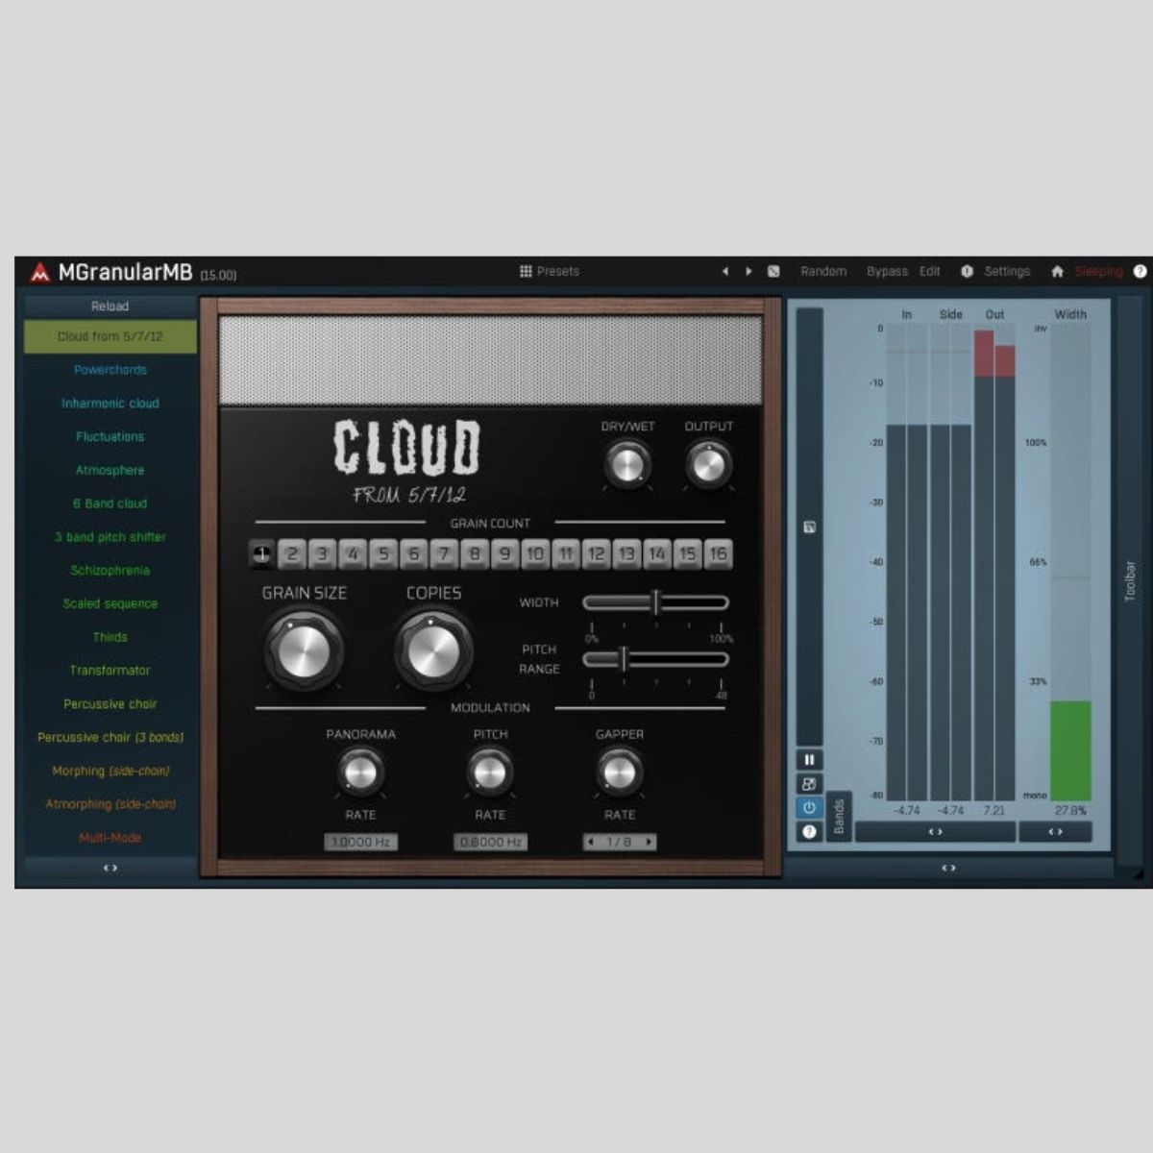Screen dimensions: 1153x1153
Task: Click Pitch rate field 0.8000 Hz
Action: pos(490,842)
